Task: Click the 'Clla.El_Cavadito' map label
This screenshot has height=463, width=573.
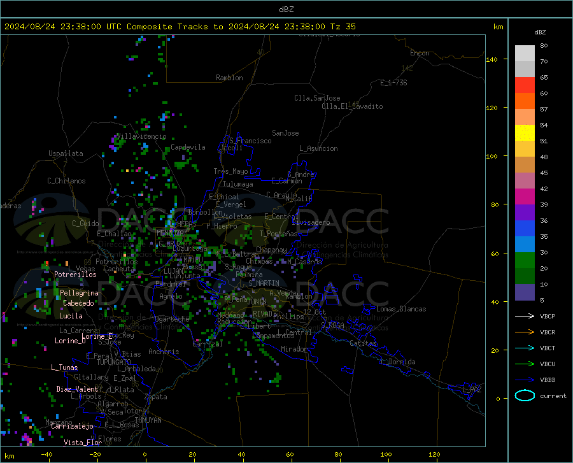Action: [352, 106]
